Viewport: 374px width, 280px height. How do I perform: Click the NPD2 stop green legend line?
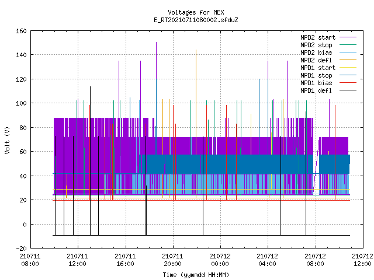(348, 45)
